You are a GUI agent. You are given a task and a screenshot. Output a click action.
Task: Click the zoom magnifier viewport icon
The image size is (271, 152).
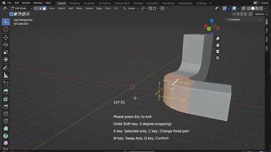[218, 38]
